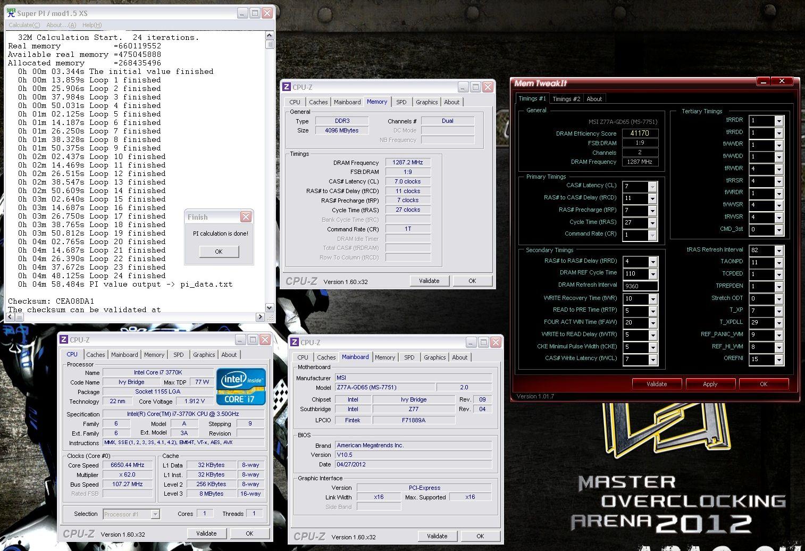Click the Super PI horizontal scrollbar right arrow
Viewport: 805px width, 551px height.
[x=260, y=317]
